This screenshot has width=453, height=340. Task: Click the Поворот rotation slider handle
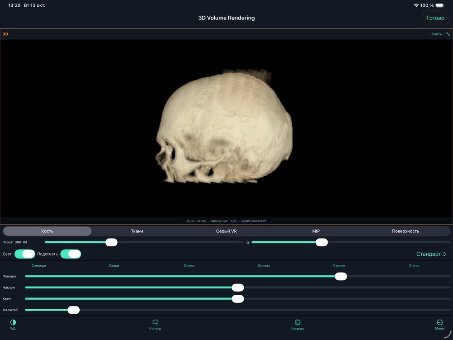pyautogui.click(x=341, y=277)
